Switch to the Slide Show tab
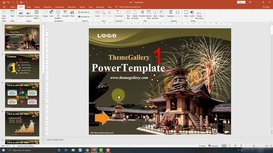 click(72, 7)
